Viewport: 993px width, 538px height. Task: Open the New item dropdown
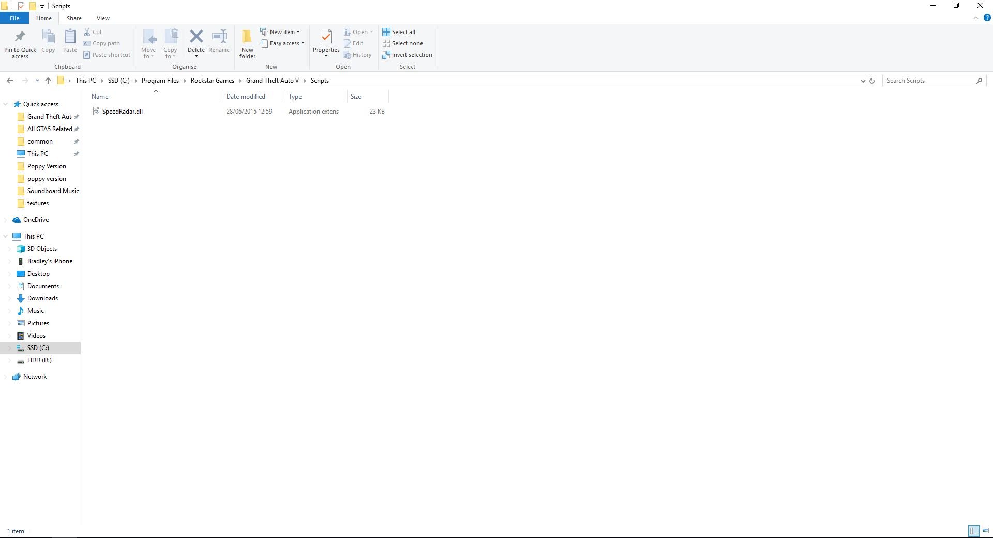tap(280, 32)
